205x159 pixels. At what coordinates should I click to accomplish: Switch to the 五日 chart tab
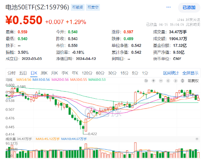[23, 73]
